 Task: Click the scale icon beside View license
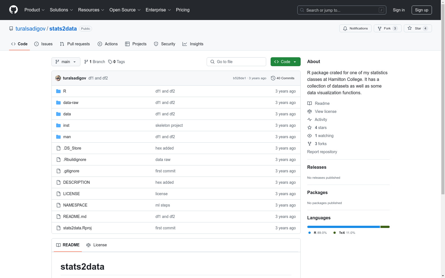310,111
